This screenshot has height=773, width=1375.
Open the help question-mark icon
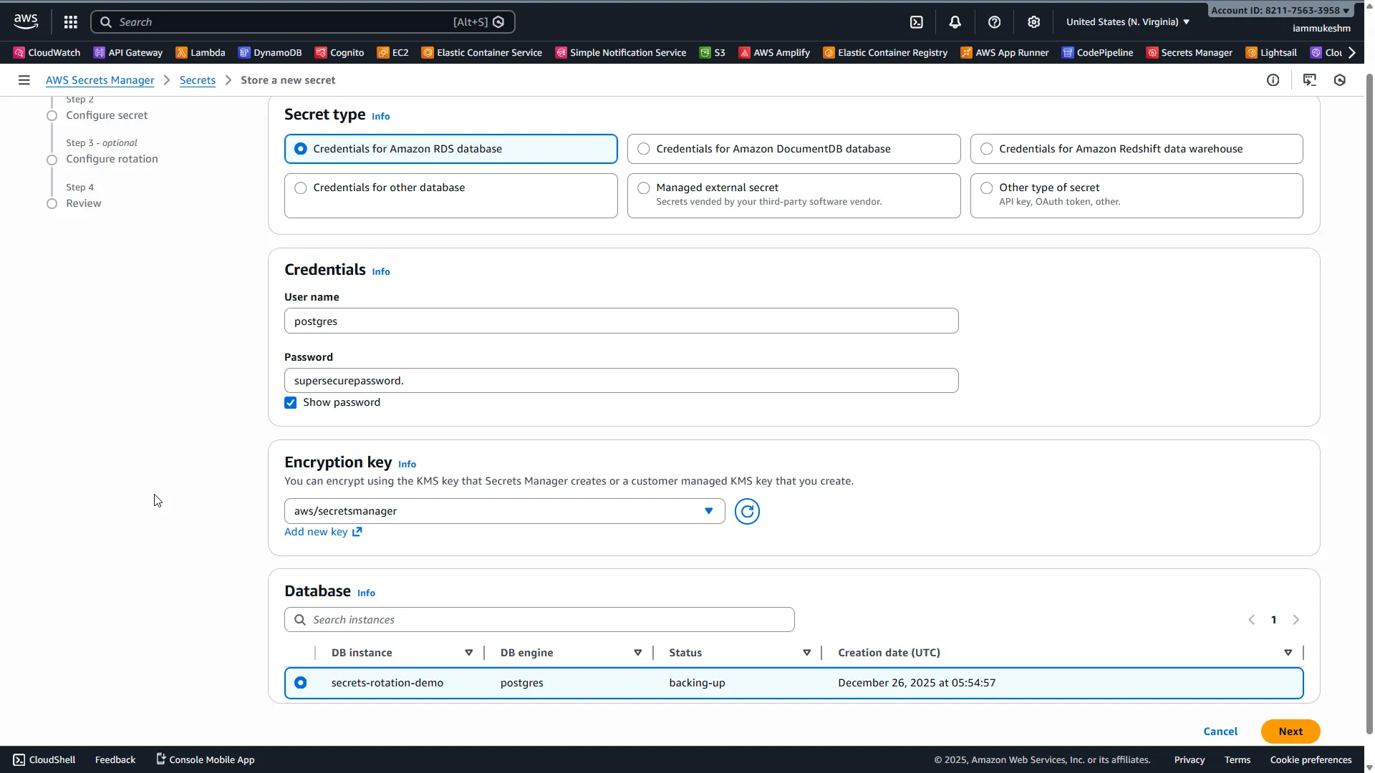coord(995,21)
